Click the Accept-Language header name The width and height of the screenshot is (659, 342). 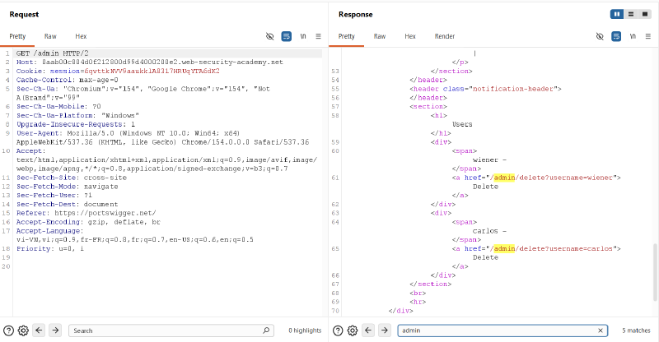coord(49,231)
